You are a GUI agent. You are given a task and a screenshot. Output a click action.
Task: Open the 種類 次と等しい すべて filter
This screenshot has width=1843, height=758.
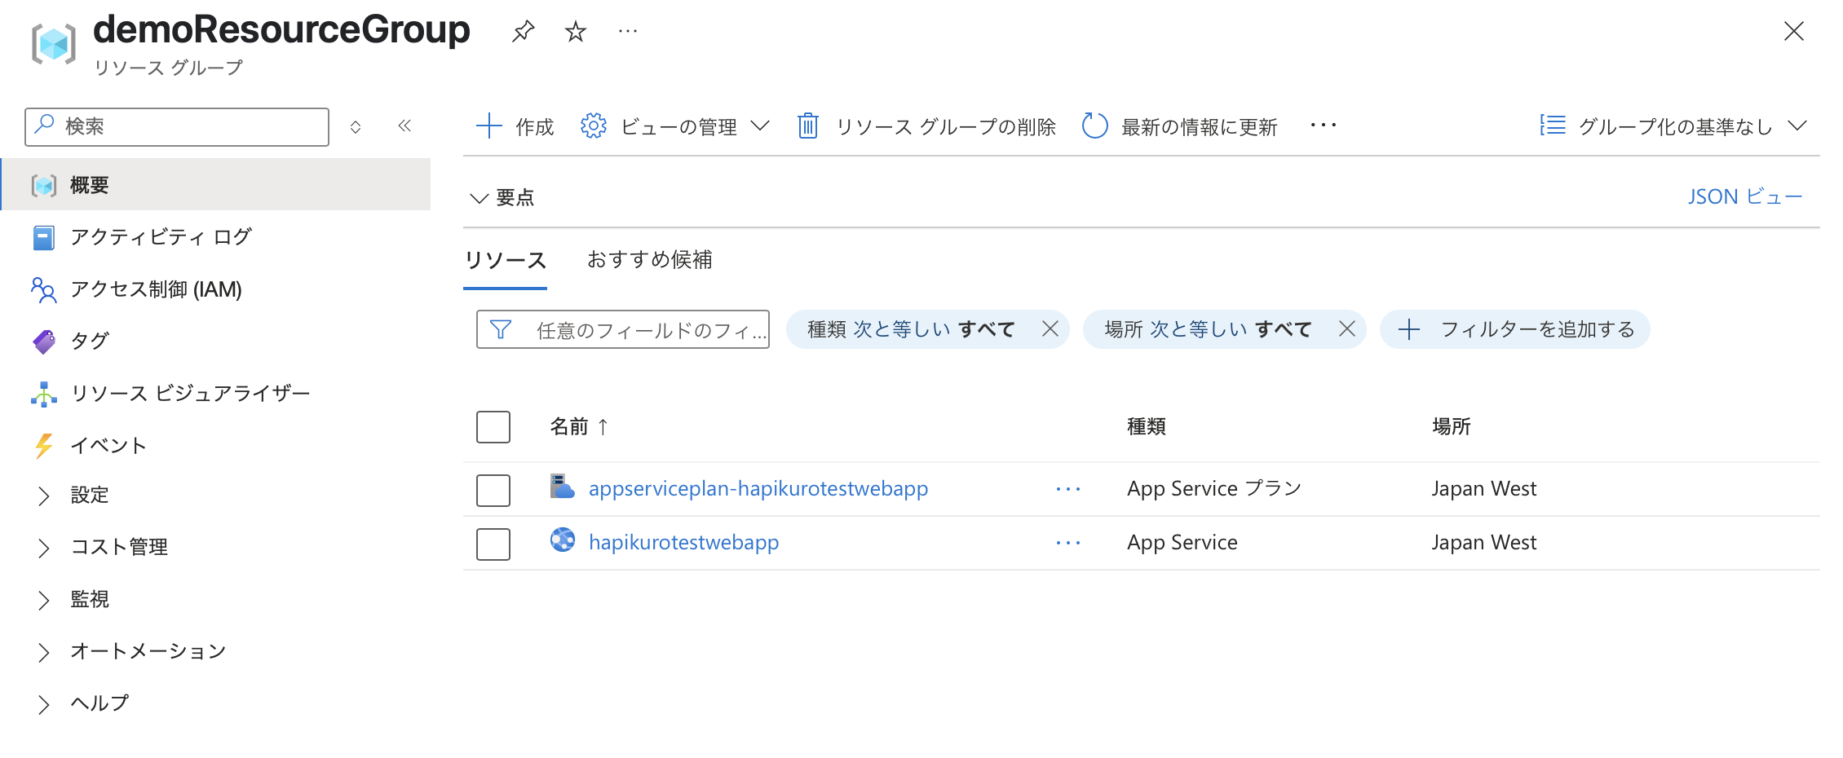point(911,329)
